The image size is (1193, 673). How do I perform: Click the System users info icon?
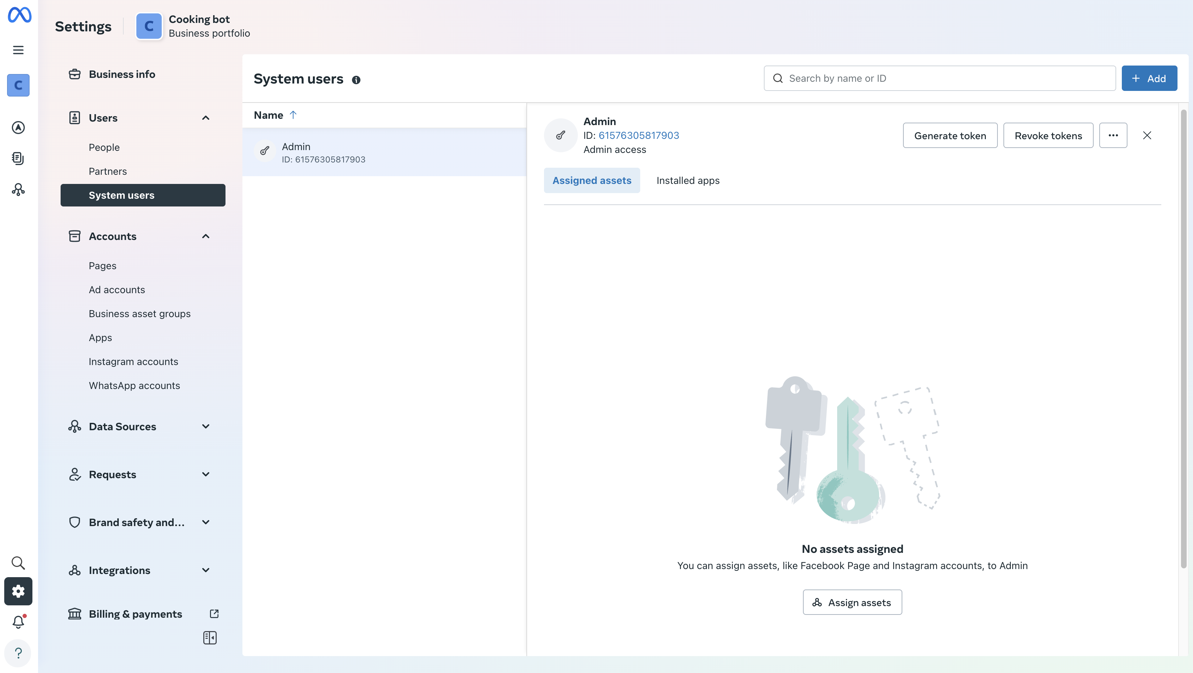[356, 80]
